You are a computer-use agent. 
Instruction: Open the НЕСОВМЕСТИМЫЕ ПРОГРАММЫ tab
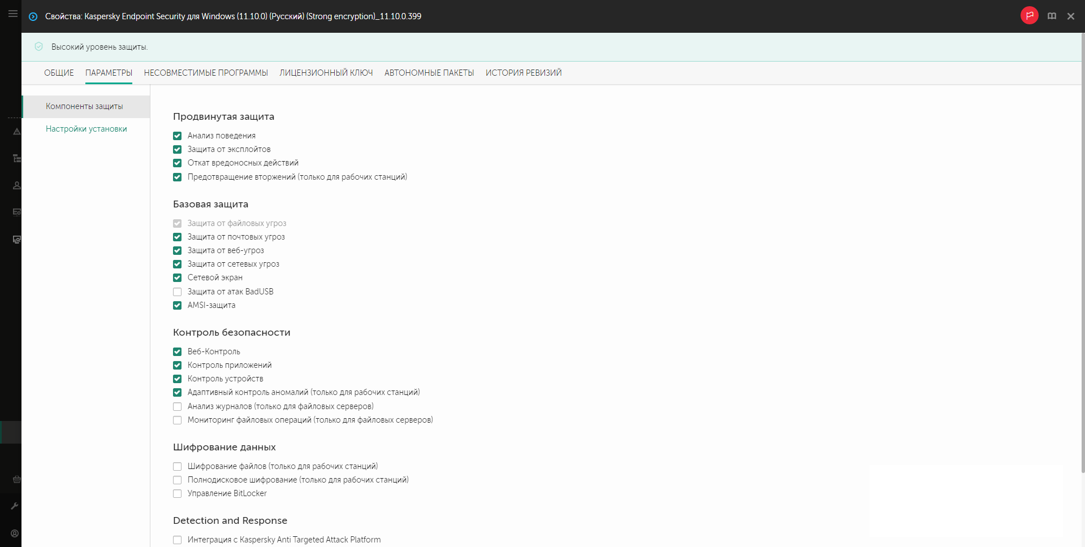click(x=206, y=73)
